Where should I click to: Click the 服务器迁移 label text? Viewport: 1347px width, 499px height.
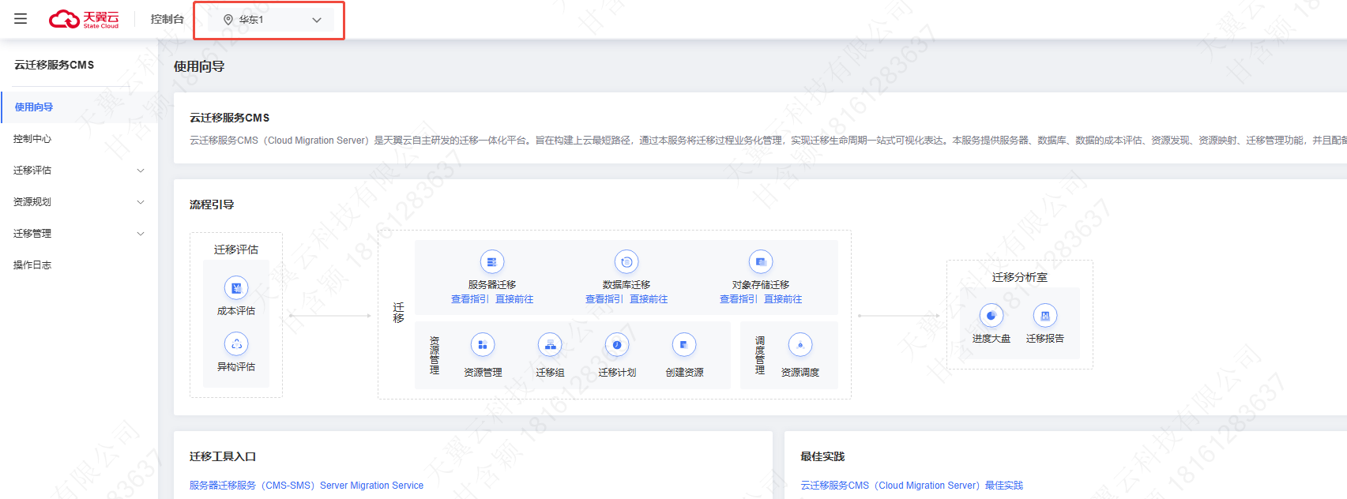(x=492, y=285)
